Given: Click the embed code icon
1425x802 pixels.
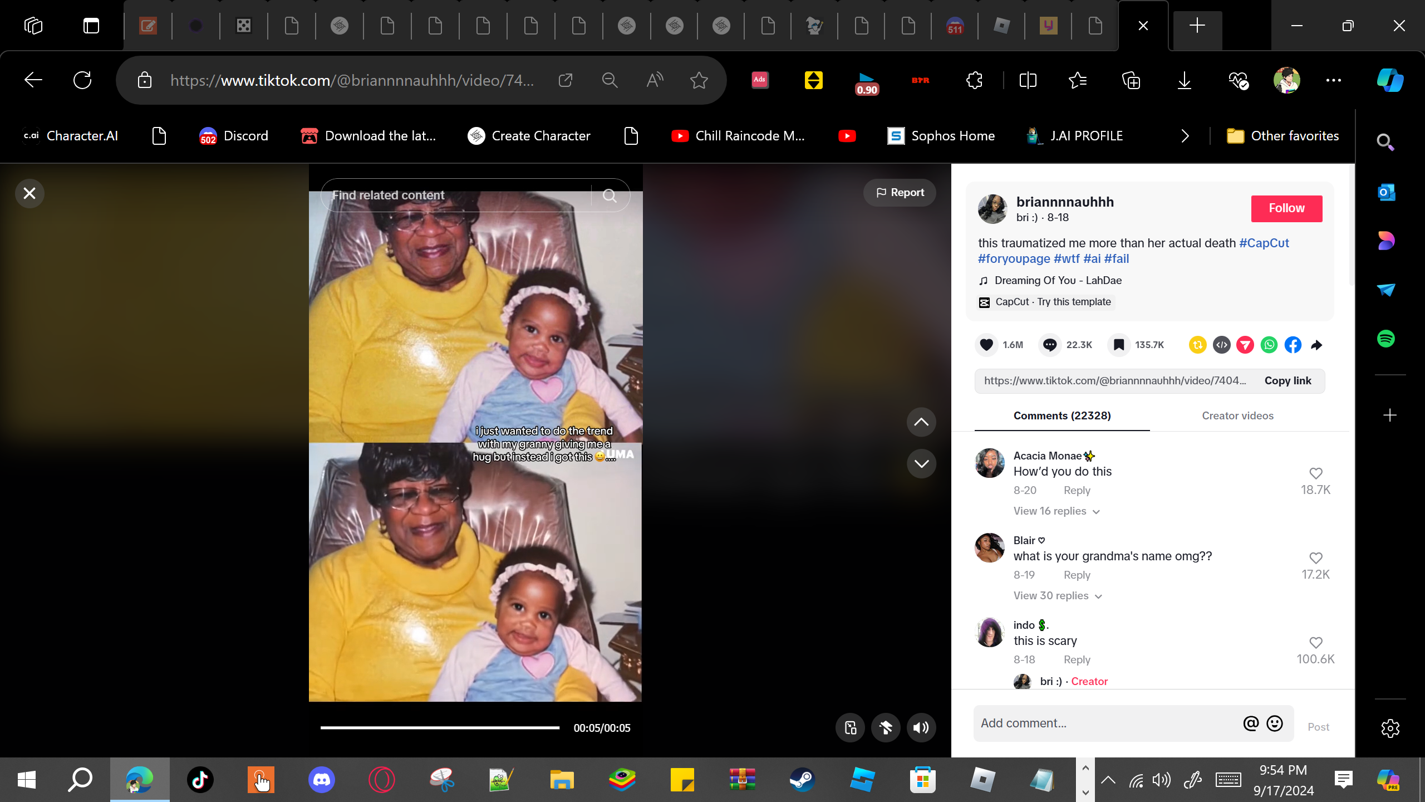Looking at the screenshot, I should coord(1222,345).
